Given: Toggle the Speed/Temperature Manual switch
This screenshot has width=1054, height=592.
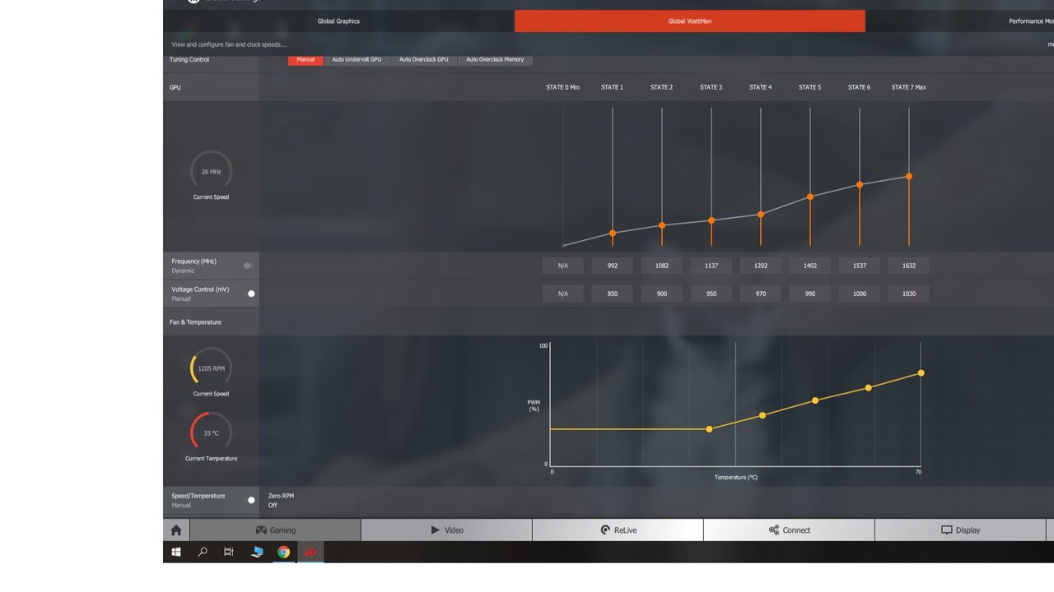Looking at the screenshot, I should [249, 500].
